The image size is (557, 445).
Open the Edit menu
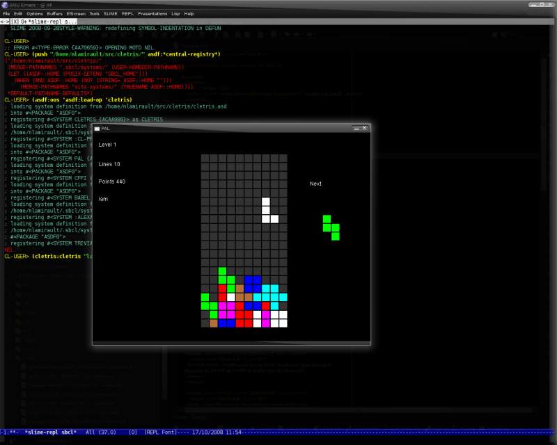click(x=18, y=14)
